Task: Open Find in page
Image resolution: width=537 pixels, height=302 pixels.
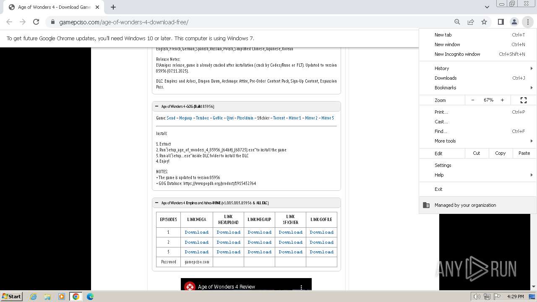Action: pyautogui.click(x=478, y=131)
